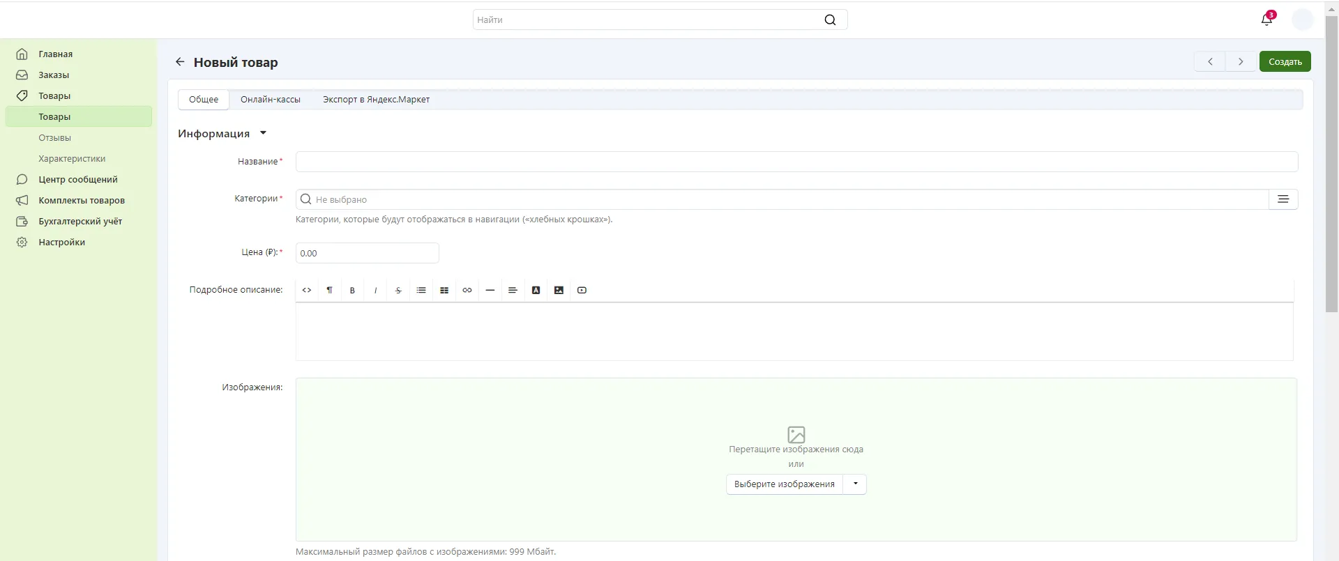The height and width of the screenshot is (561, 1339).
Task: Apply bold formatting in description editor
Action: pyautogui.click(x=352, y=291)
